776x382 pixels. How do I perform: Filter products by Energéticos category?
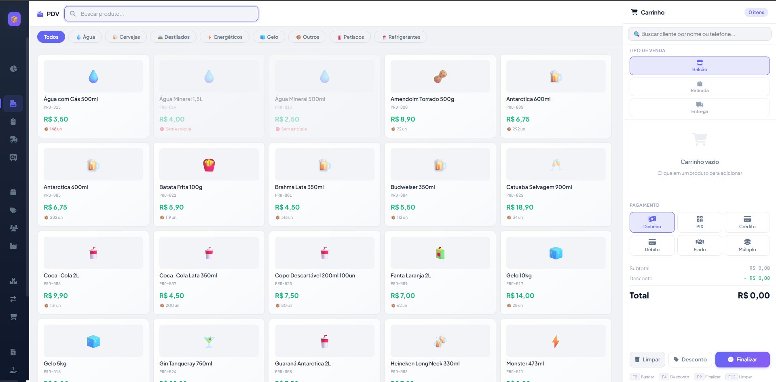click(224, 37)
